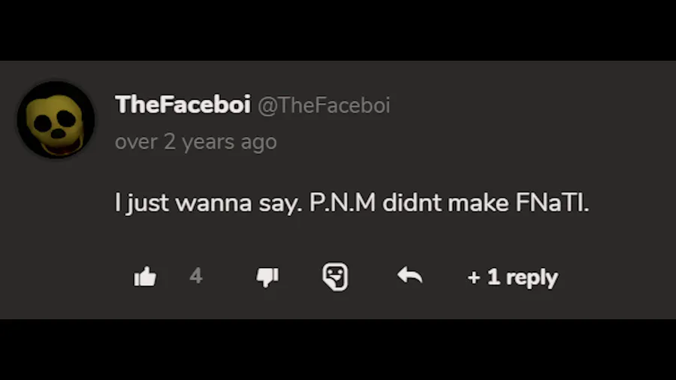Open TheFaceboi's skull avatar picture
Screen dimensions: 676x380
click(x=56, y=119)
